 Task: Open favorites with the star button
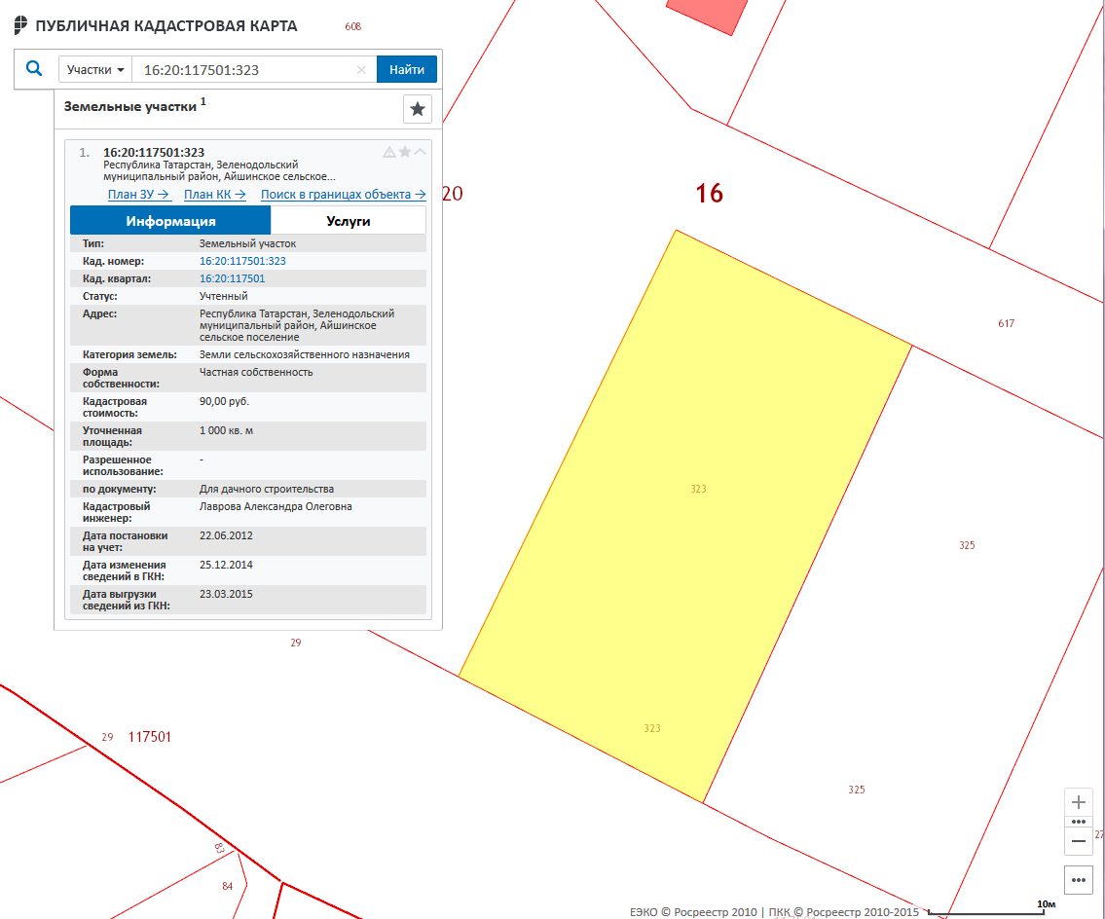[x=418, y=109]
